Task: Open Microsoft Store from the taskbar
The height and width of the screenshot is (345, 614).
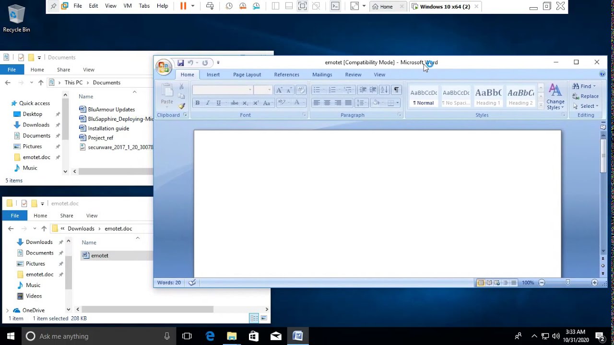Action: click(x=254, y=336)
